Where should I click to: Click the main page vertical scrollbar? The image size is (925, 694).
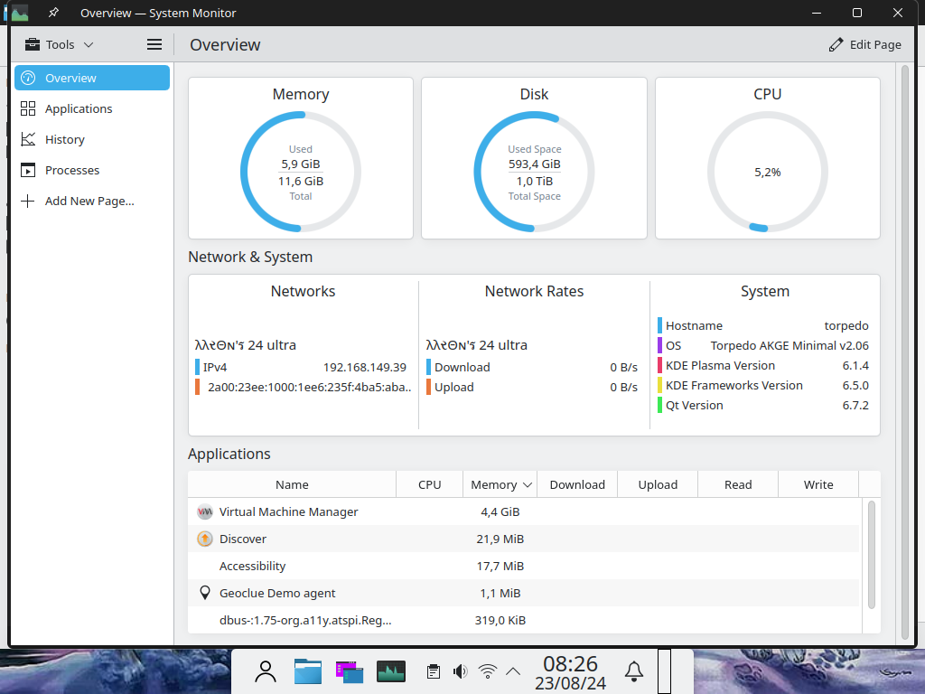tap(905, 353)
